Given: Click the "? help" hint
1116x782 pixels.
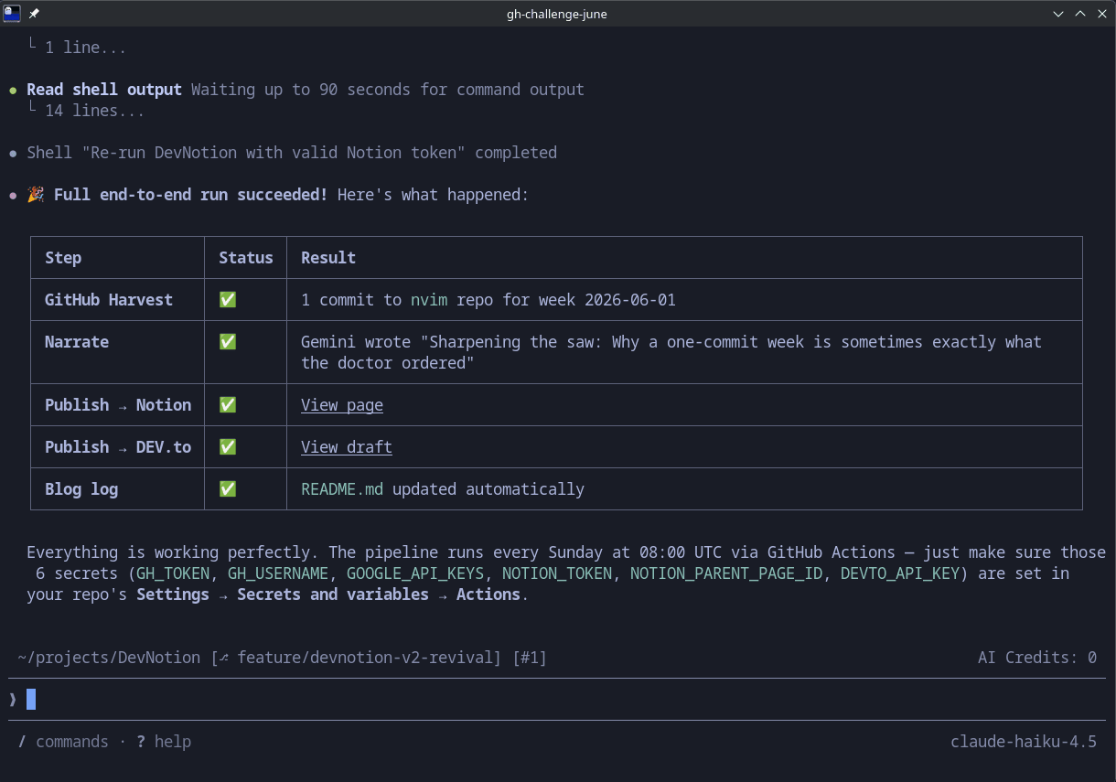Looking at the screenshot, I should (164, 742).
